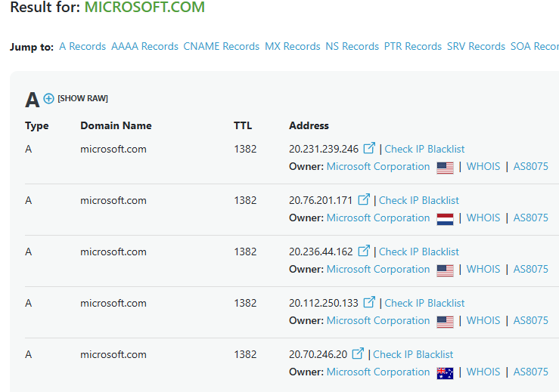Open WHOIS for 20.76.201.171

pos(483,218)
